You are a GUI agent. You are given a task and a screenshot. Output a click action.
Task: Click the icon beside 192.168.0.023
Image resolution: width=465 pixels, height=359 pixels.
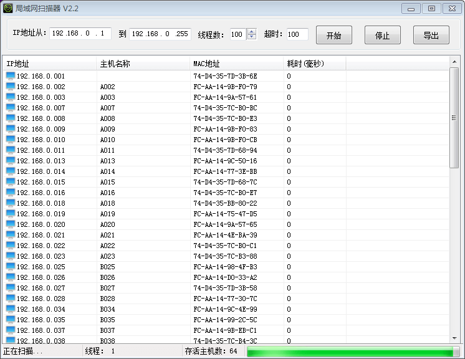(x=11, y=256)
